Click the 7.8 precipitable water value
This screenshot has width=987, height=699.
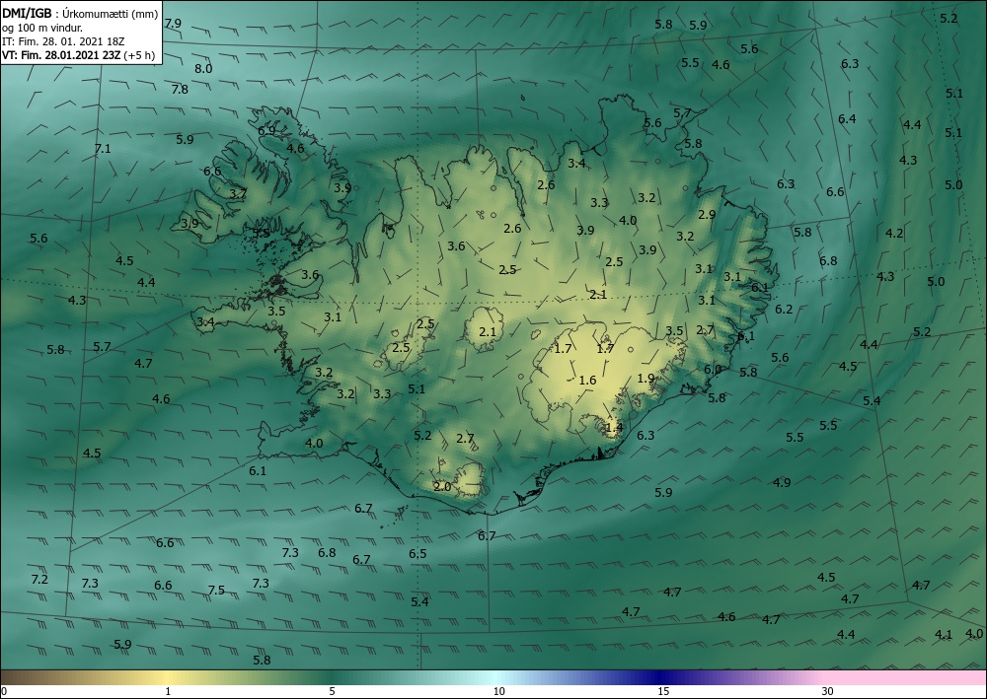pyautogui.click(x=180, y=90)
